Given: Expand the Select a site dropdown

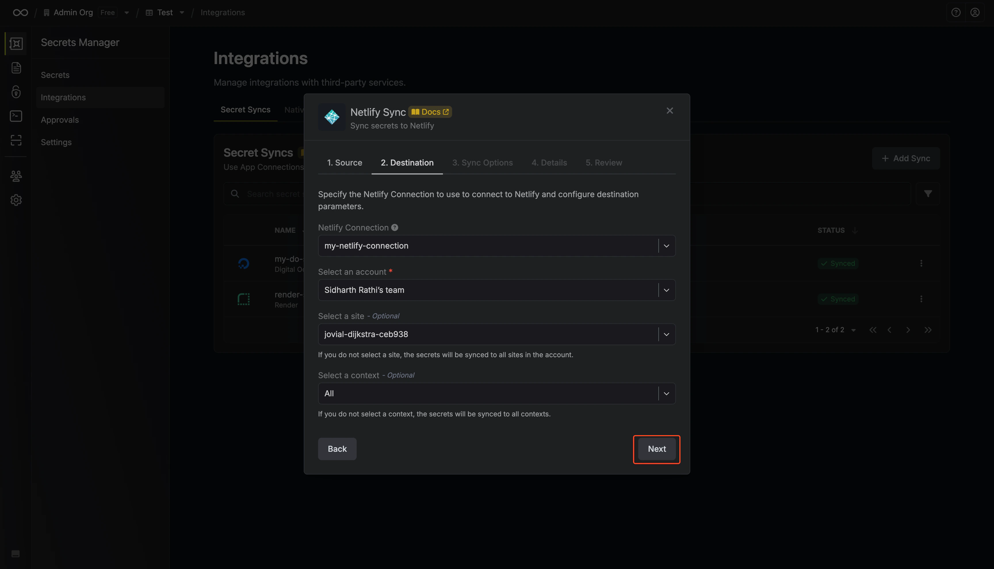Looking at the screenshot, I should pos(666,334).
